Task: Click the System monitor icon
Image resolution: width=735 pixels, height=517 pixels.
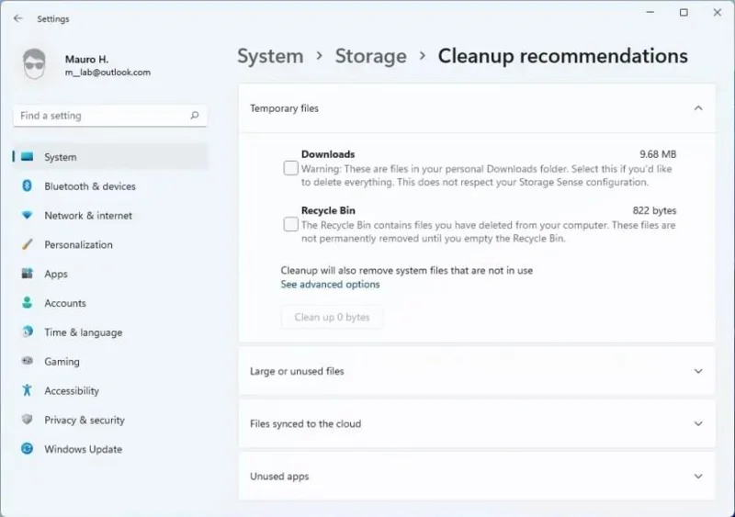Action: pos(28,156)
